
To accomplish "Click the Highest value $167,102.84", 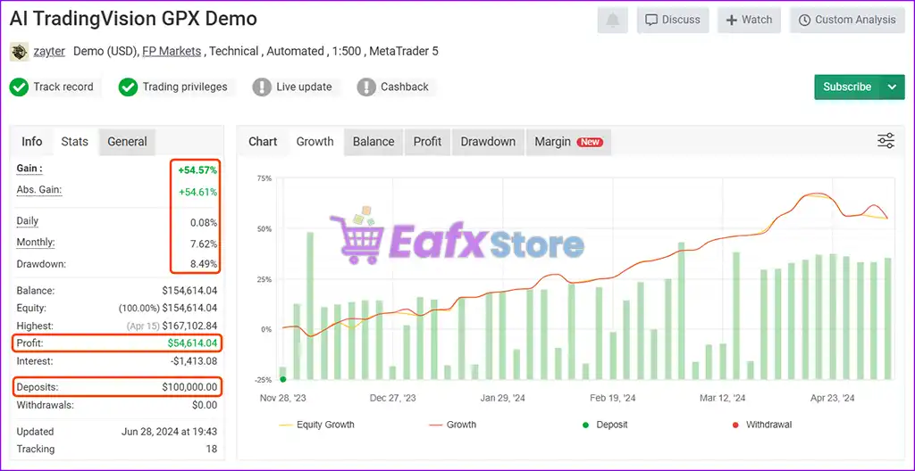I will point(189,326).
